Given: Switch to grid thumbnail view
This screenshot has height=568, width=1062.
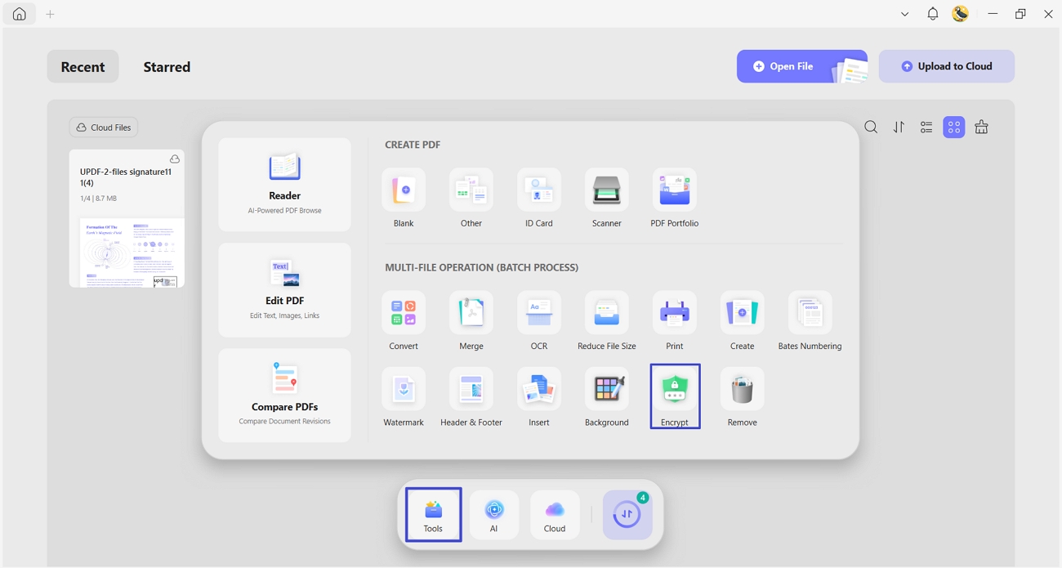Looking at the screenshot, I should point(954,127).
